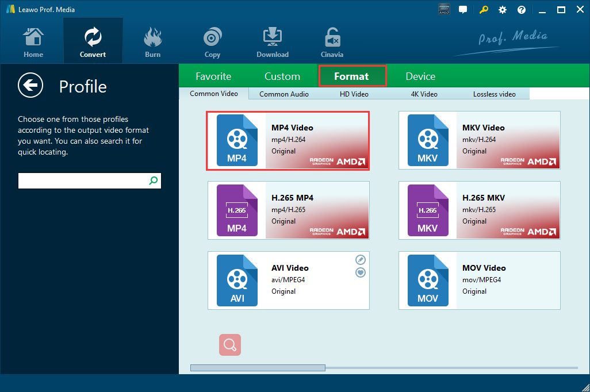Viewport: 590px width, 392px height.
Task: Switch to the Device tab
Action: click(420, 76)
